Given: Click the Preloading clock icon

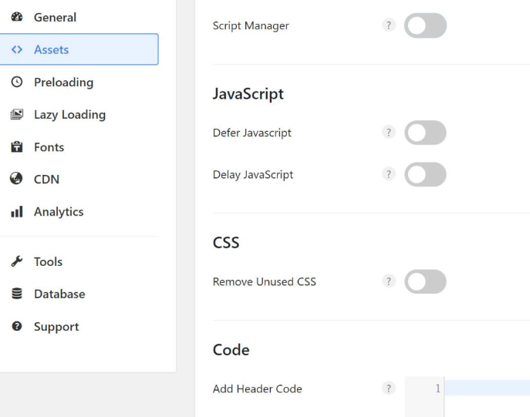Looking at the screenshot, I should tap(16, 82).
